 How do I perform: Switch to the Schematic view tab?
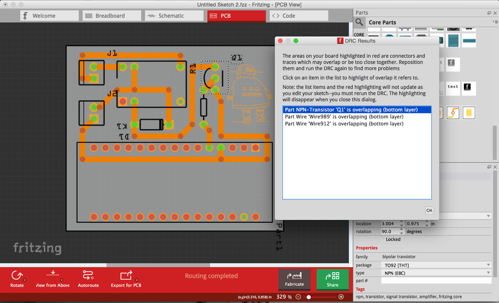[x=174, y=15]
